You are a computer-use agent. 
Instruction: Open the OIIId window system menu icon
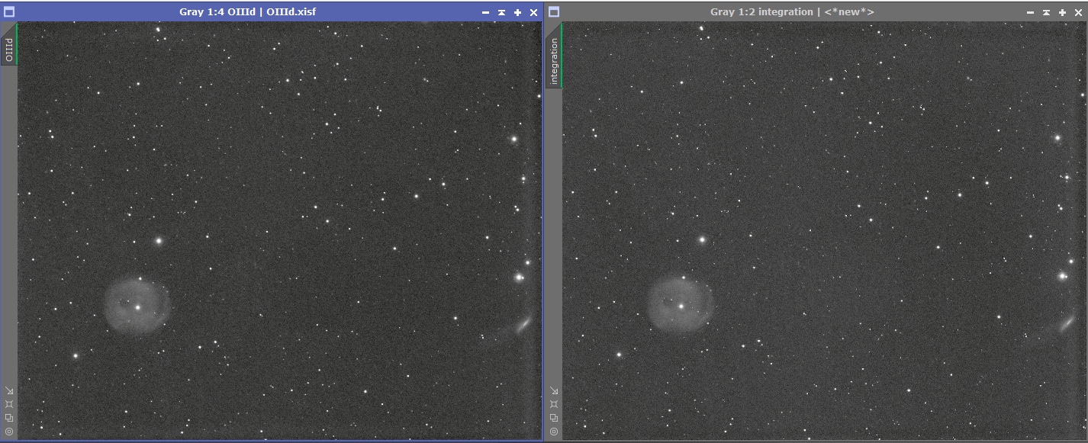point(9,11)
